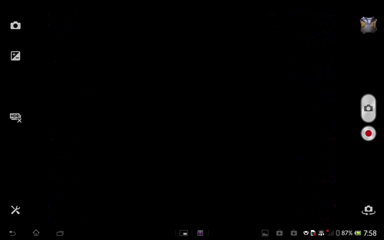Tap the silver photo shutter button
Screen dimensions: 384x240
368,108
